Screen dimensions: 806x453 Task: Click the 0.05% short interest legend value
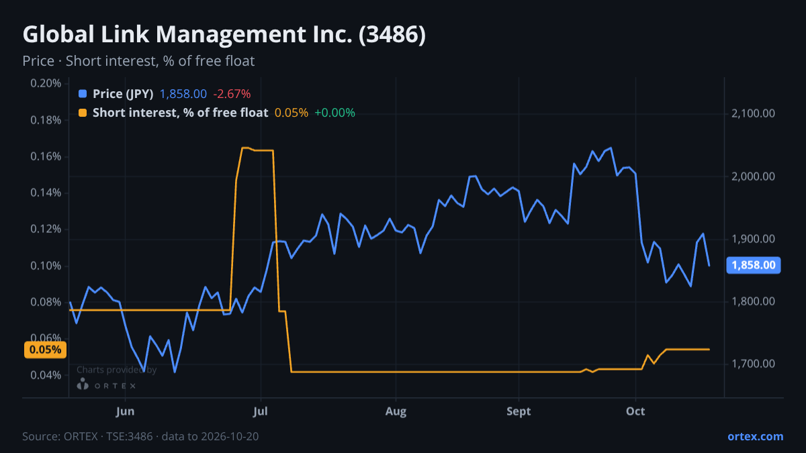(292, 113)
